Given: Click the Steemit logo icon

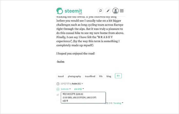Looking at the screenshot, I should click(60, 11).
